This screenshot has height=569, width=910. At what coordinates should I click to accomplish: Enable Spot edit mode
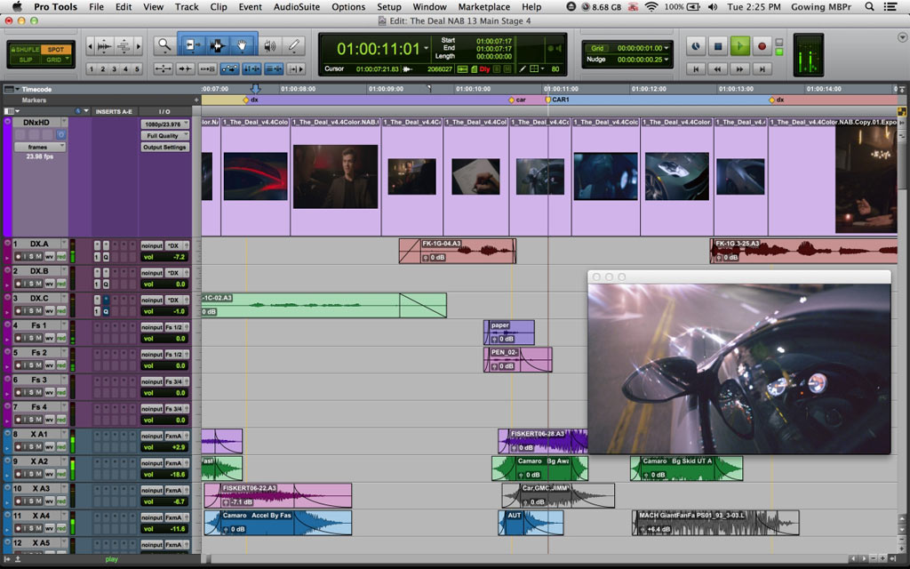(55, 49)
